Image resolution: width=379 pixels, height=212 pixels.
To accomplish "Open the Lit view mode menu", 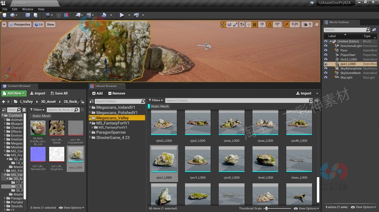I will (x=39, y=25).
